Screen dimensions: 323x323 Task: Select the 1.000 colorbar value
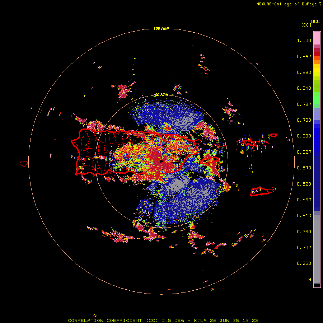304,40
